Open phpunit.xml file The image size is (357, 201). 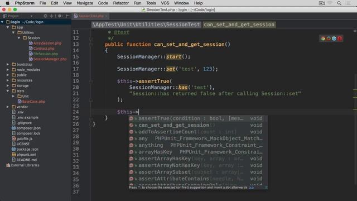click(x=24, y=155)
